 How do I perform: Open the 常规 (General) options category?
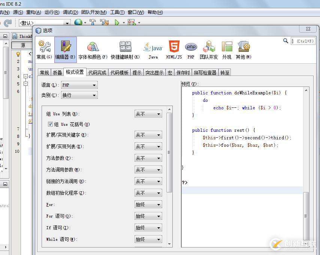coord(44,50)
